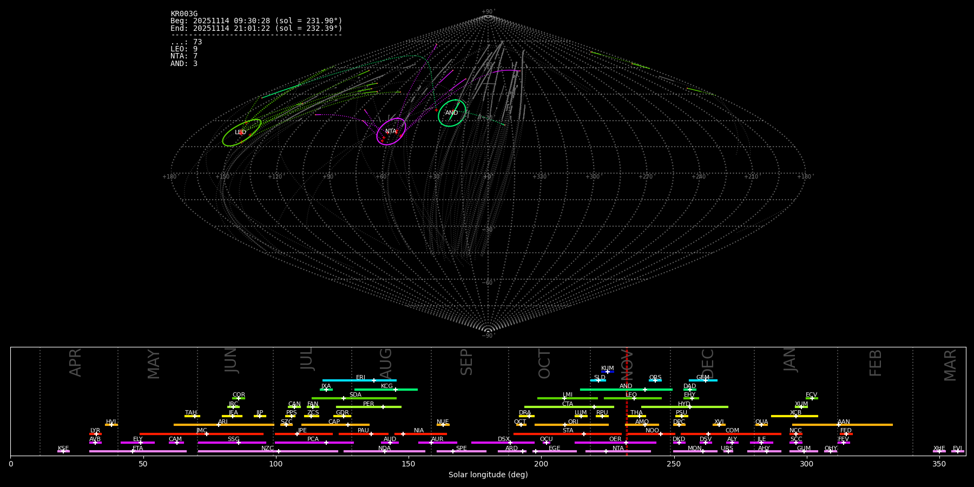The width and height of the screenshot is (974, 487).
Task: Click the XHE shower label in timeline
Action: pyautogui.click(x=939, y=449)
